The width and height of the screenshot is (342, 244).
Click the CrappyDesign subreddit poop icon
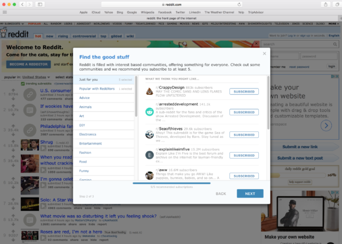click(x=149, y=91)
